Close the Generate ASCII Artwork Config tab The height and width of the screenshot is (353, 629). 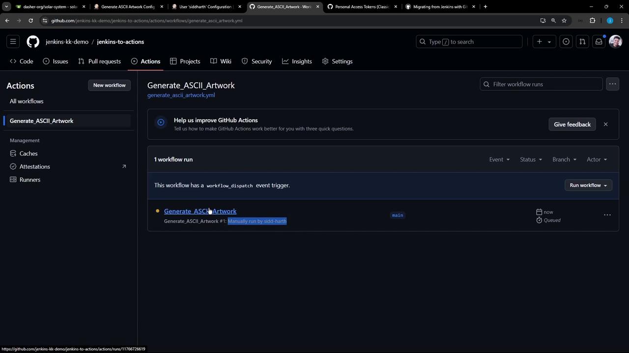[x=162, y=7]
